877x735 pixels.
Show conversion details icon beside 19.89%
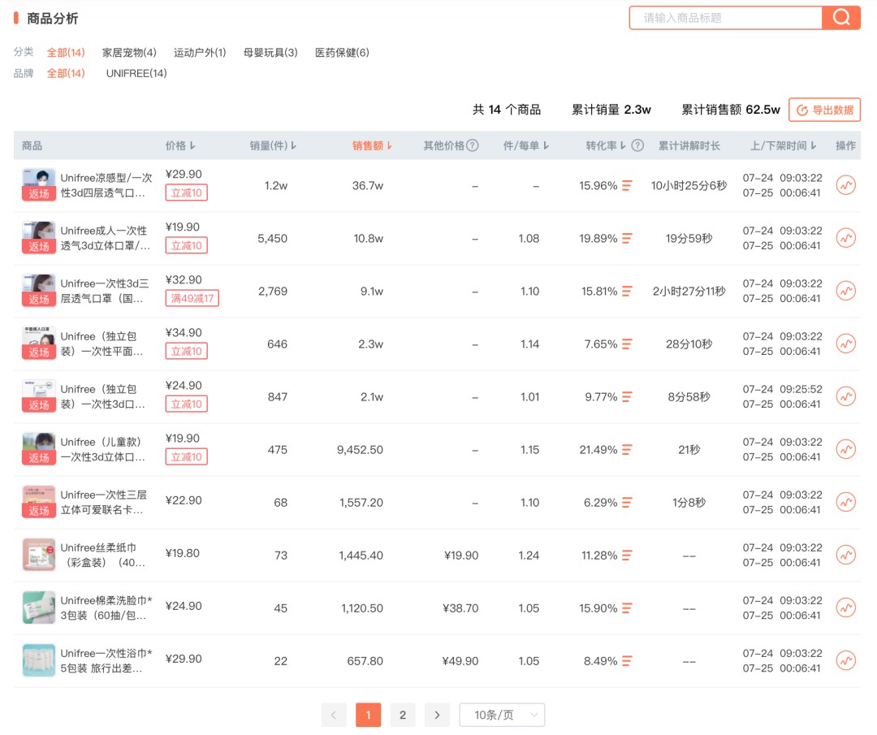pos(627,238)
